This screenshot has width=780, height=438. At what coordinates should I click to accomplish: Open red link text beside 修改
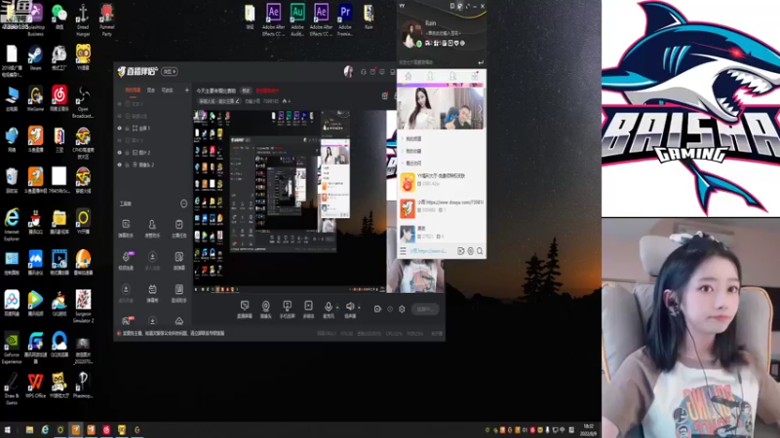[267, 91]
